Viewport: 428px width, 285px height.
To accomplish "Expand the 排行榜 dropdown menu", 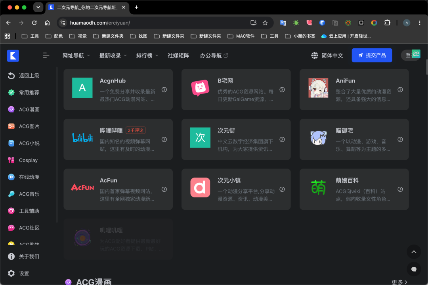I will tap(147, 55).
